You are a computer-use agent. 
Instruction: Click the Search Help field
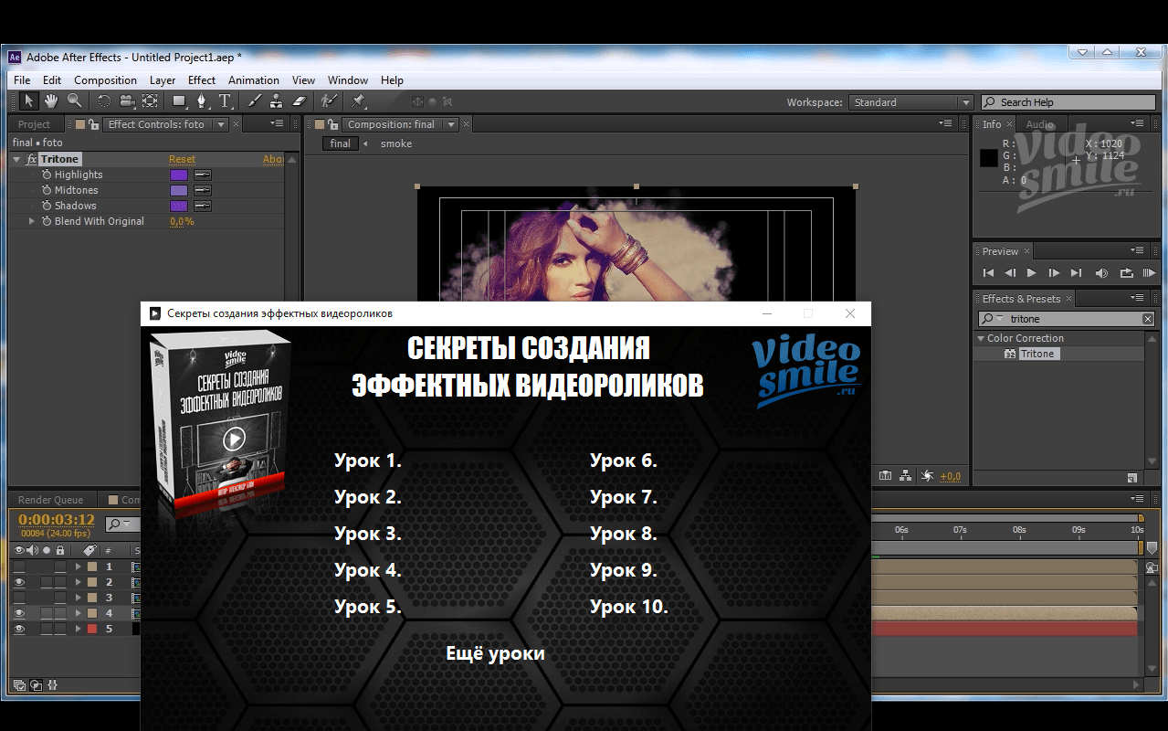[x=1068, y=102]
